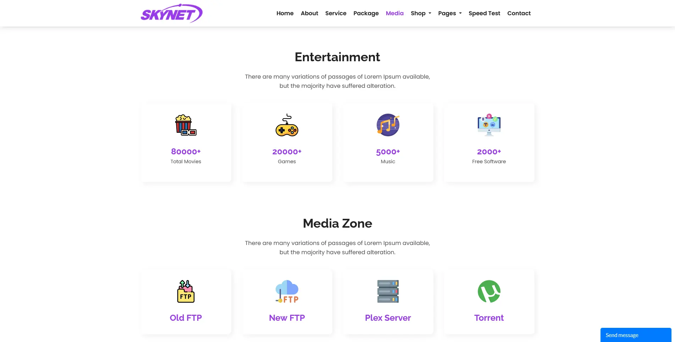Open the Plex Server title link
The height and width of the screenshot is (342, 675).
tap(388, 318)
